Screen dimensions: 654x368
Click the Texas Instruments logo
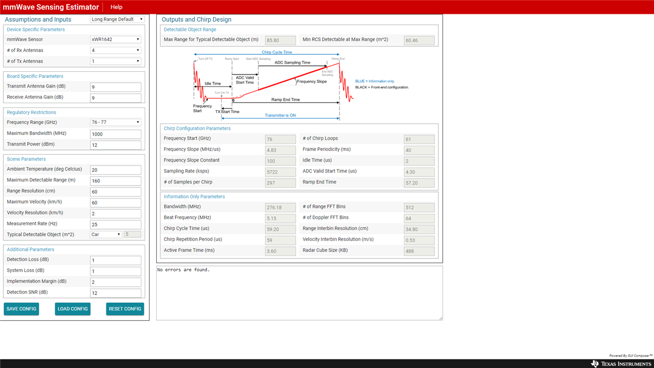(621, 364)
